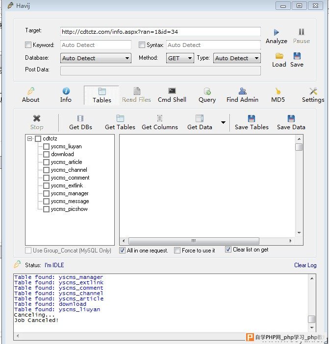Click the data panel vertical scrollbar thumb
Screen dimensions: 329x344
click(x=299, y=147)
